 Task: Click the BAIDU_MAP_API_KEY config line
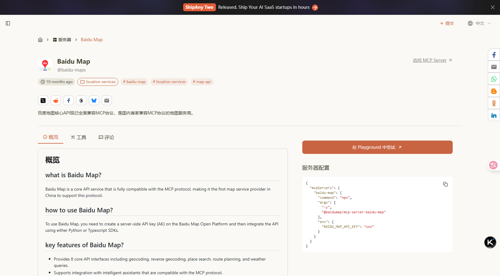click(348, 227)
